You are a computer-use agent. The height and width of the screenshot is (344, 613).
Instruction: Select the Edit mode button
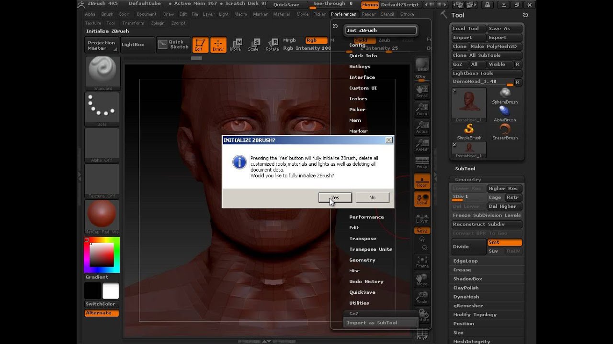pyautogui.click(x=200, y=45)
